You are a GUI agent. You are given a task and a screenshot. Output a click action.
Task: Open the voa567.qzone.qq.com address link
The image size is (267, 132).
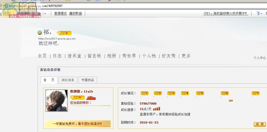(x=57, y=39)
